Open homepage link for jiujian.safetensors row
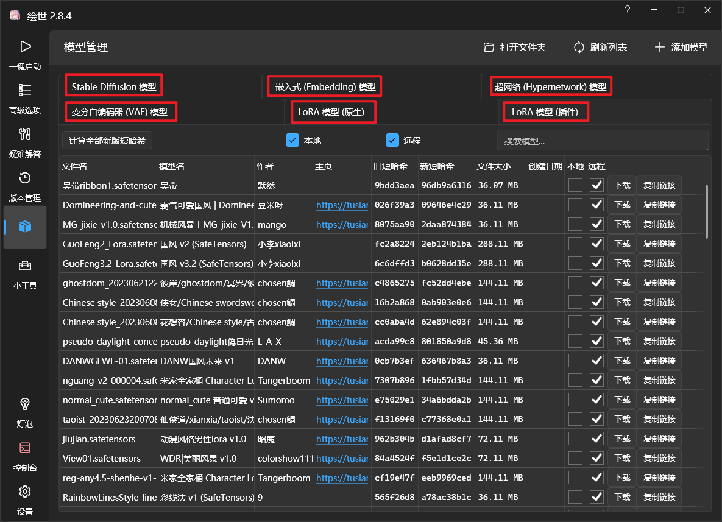This screenshot has width=722, height=522. 342,439
